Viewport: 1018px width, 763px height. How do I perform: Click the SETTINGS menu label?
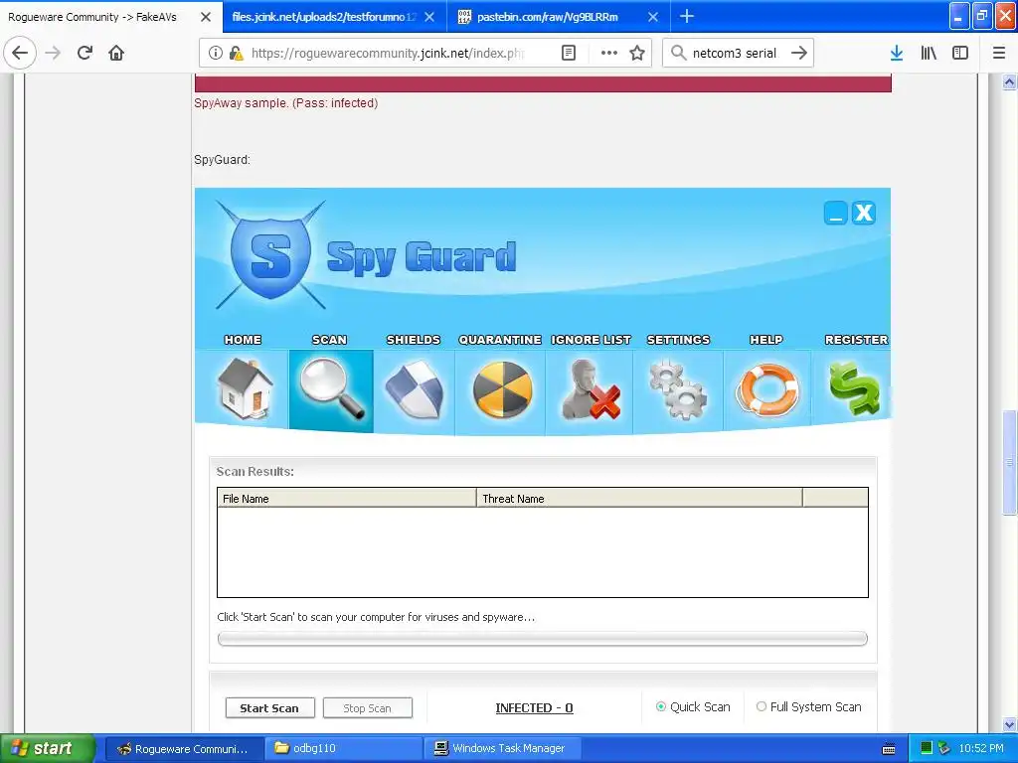click(678, 340)
